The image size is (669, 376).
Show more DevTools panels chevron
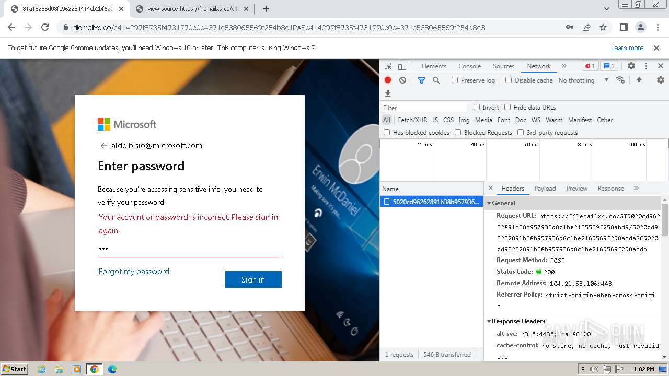[564, 66]
